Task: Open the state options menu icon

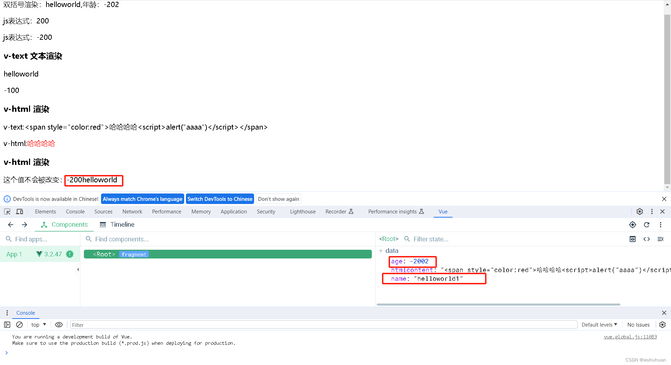Action: 661,239
